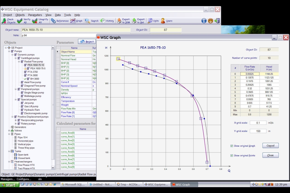Open References from the toolbar

(60, 21)
